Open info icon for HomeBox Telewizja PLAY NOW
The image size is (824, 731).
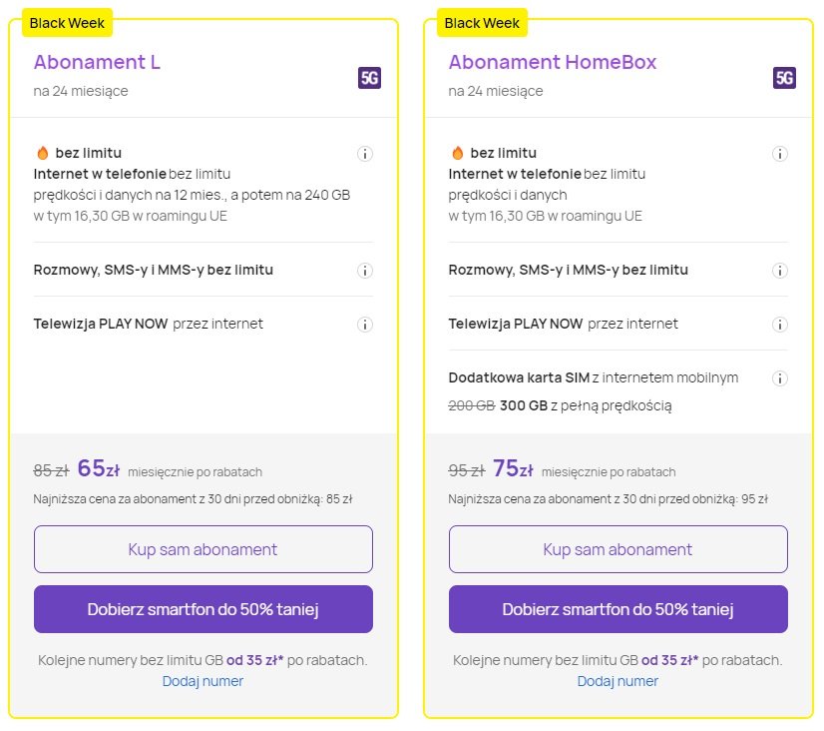click(780, 325)
